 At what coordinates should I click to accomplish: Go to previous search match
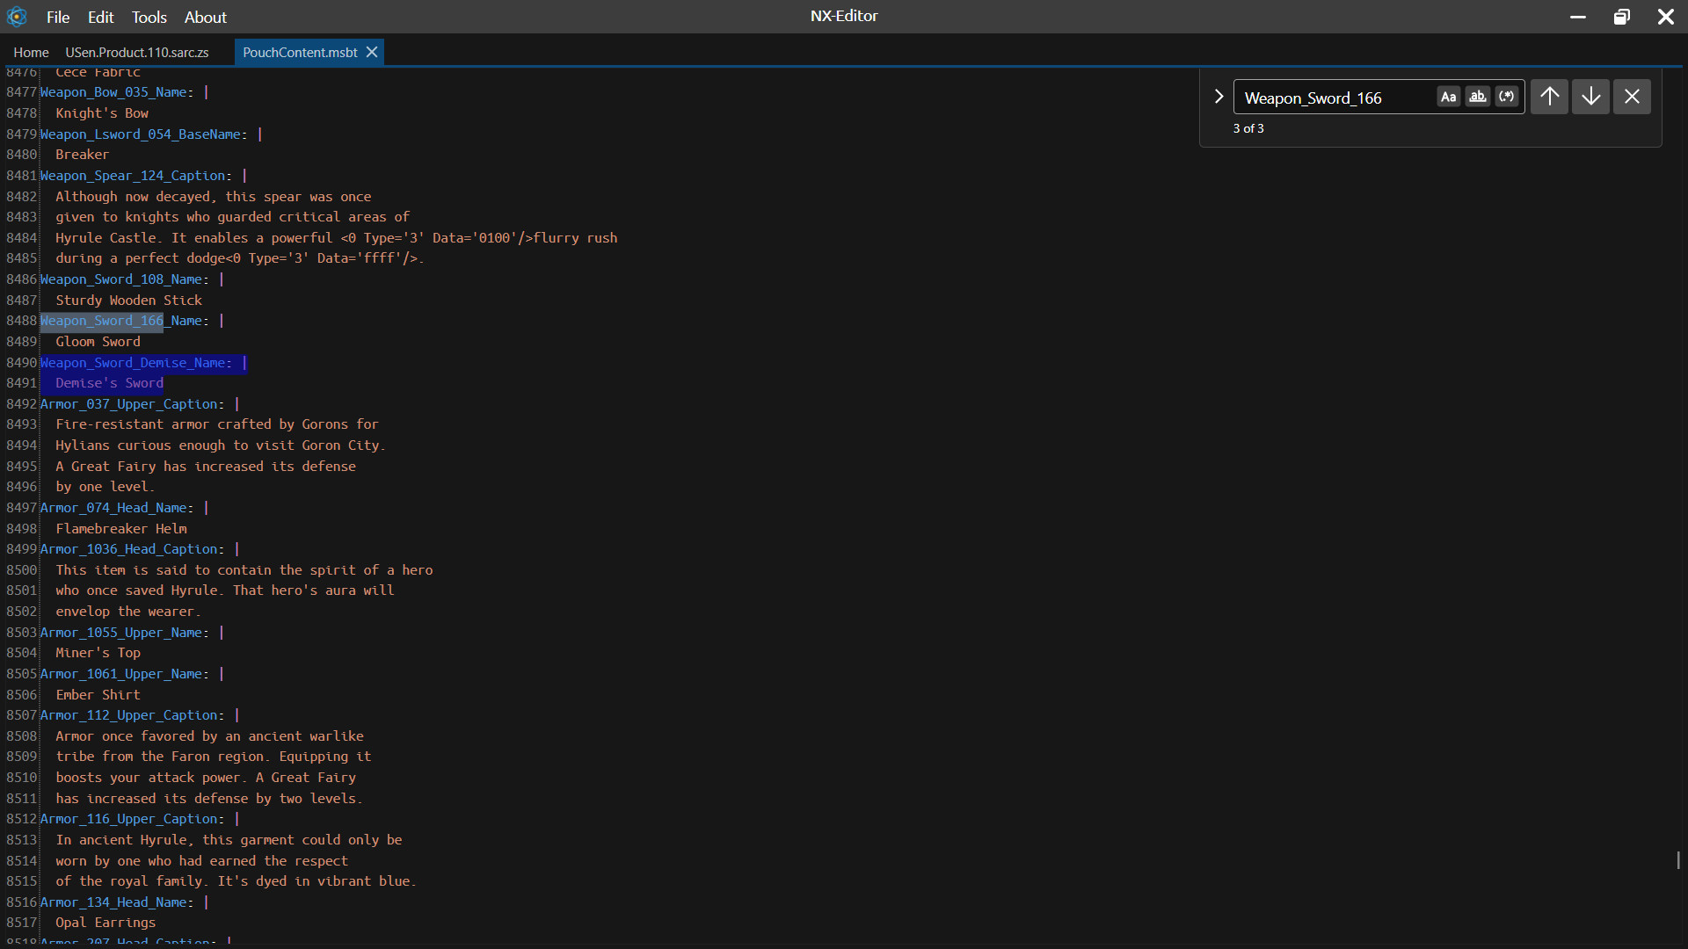click(1549, 97)
